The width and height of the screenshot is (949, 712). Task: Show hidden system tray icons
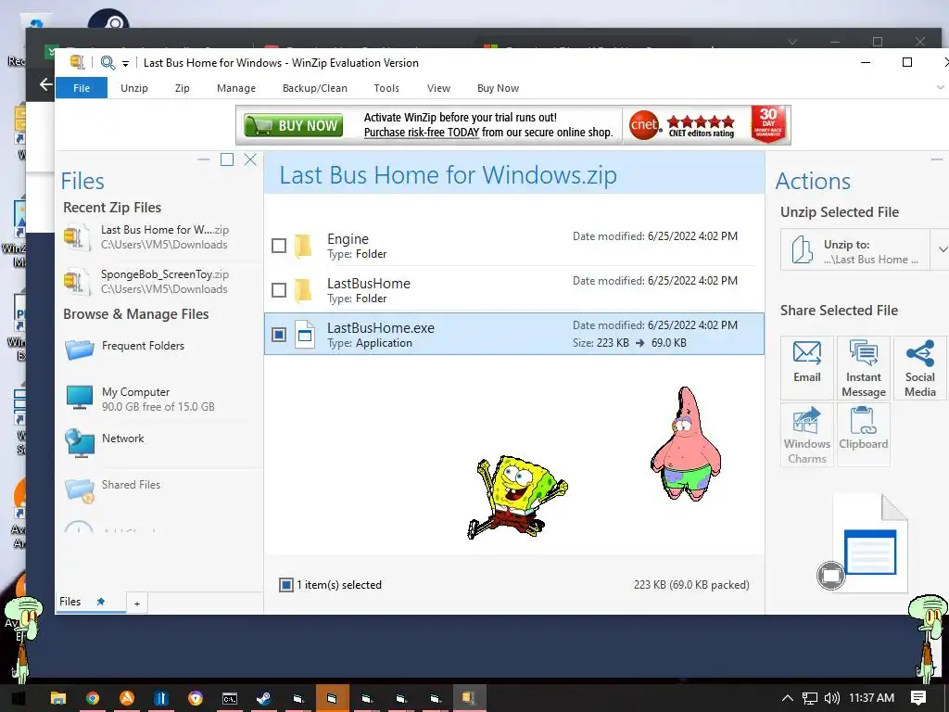coord(788,698)
